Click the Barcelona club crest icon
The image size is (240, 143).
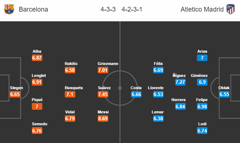click(x=9, y=9)
